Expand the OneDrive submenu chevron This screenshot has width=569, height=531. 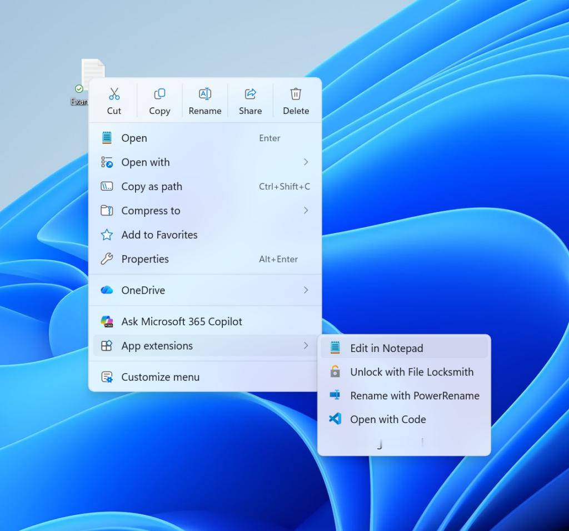[x=306, y=290]
